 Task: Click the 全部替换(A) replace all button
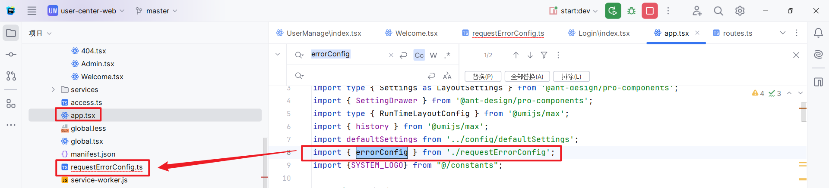pos(527,77)
